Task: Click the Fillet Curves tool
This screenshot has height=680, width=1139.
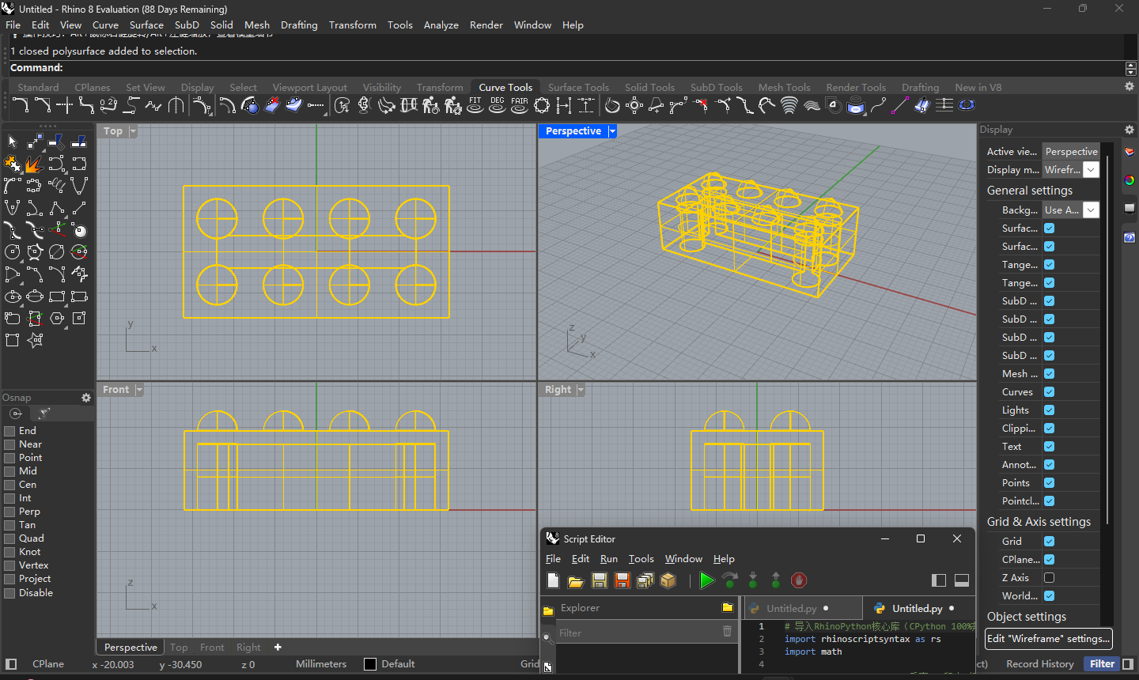Action: click(21, 105)
